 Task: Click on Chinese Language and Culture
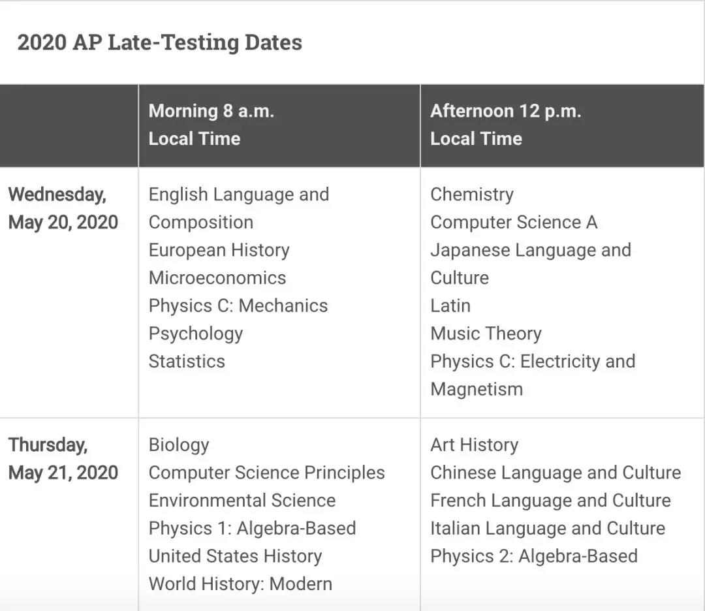556,473
